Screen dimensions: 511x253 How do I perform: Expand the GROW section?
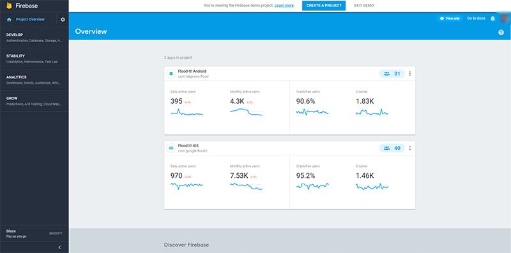coord(34,101)
